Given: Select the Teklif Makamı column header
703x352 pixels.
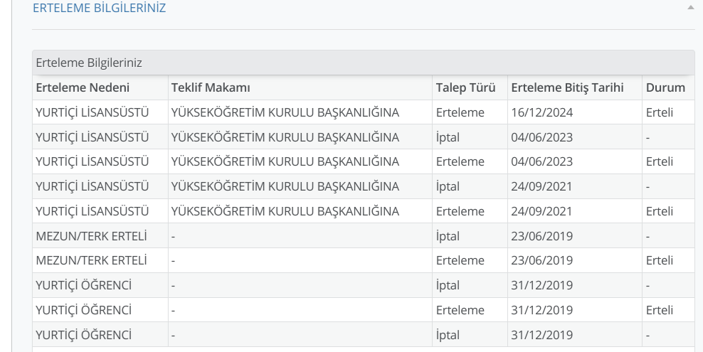Looking at the screenshot, I should (211, 87).
